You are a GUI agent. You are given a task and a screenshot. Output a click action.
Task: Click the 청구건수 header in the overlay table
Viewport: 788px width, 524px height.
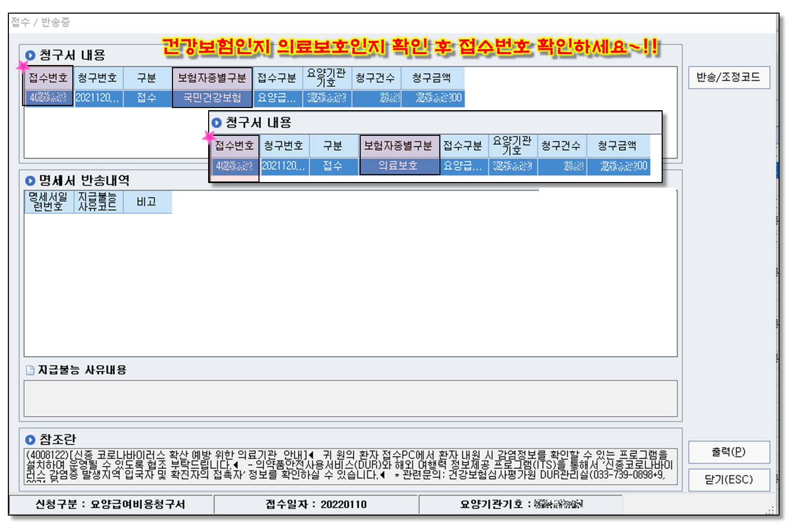(561, 146)
